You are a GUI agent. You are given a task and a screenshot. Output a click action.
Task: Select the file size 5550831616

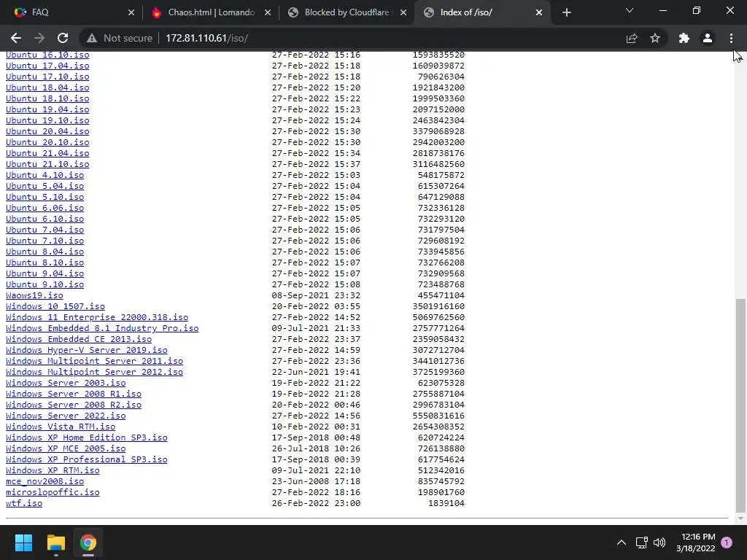click(438, 416)
